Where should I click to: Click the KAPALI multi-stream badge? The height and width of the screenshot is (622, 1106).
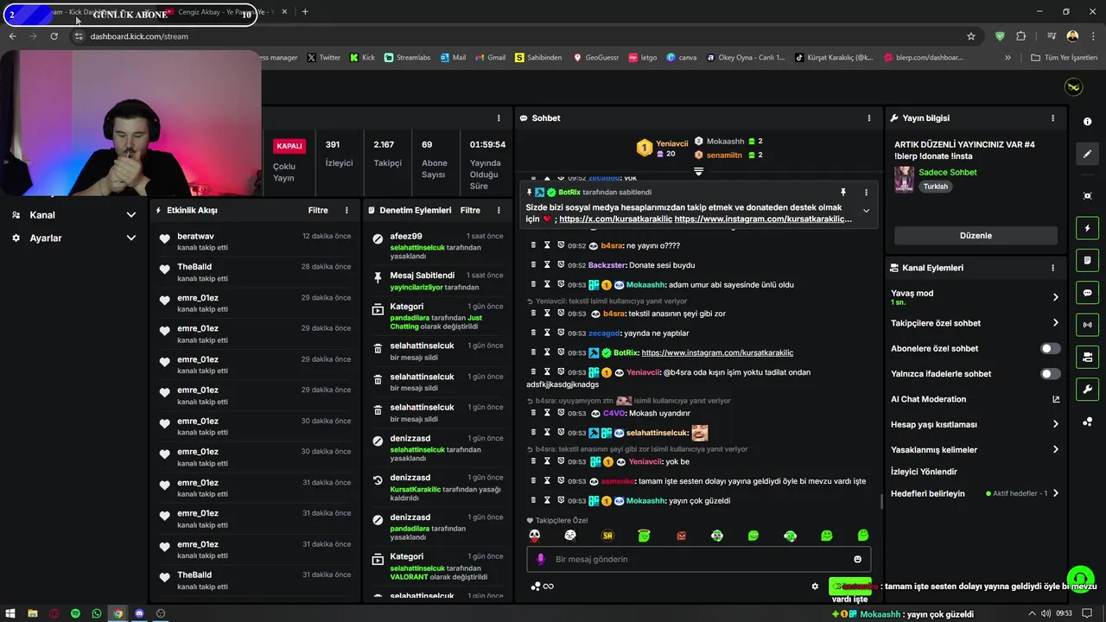289,146
